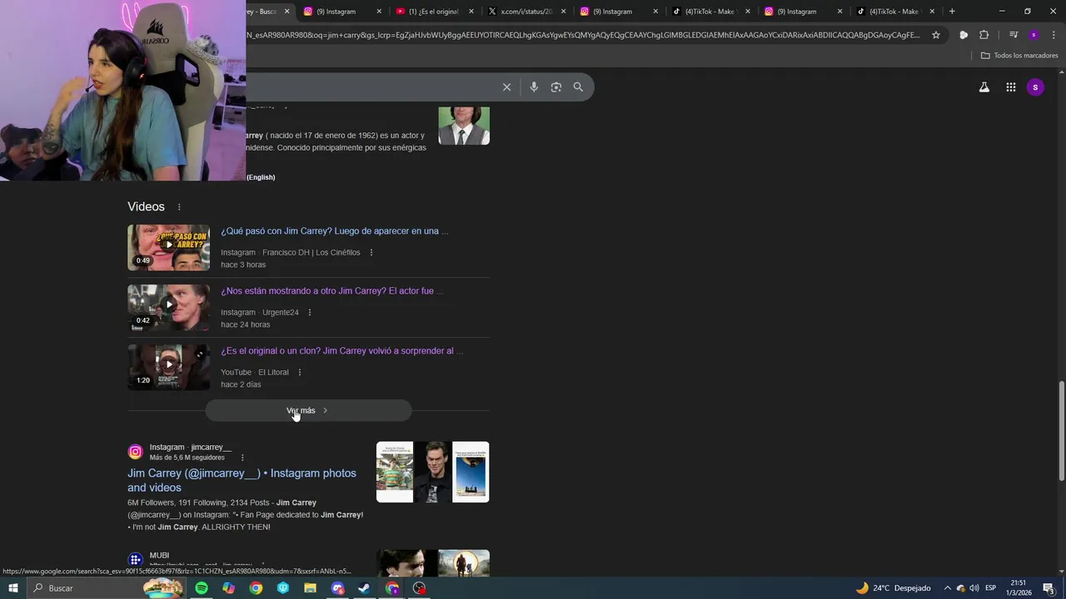Close the active Google search tab
This screenshot has height=599, width=1066.
pos(286,12)
